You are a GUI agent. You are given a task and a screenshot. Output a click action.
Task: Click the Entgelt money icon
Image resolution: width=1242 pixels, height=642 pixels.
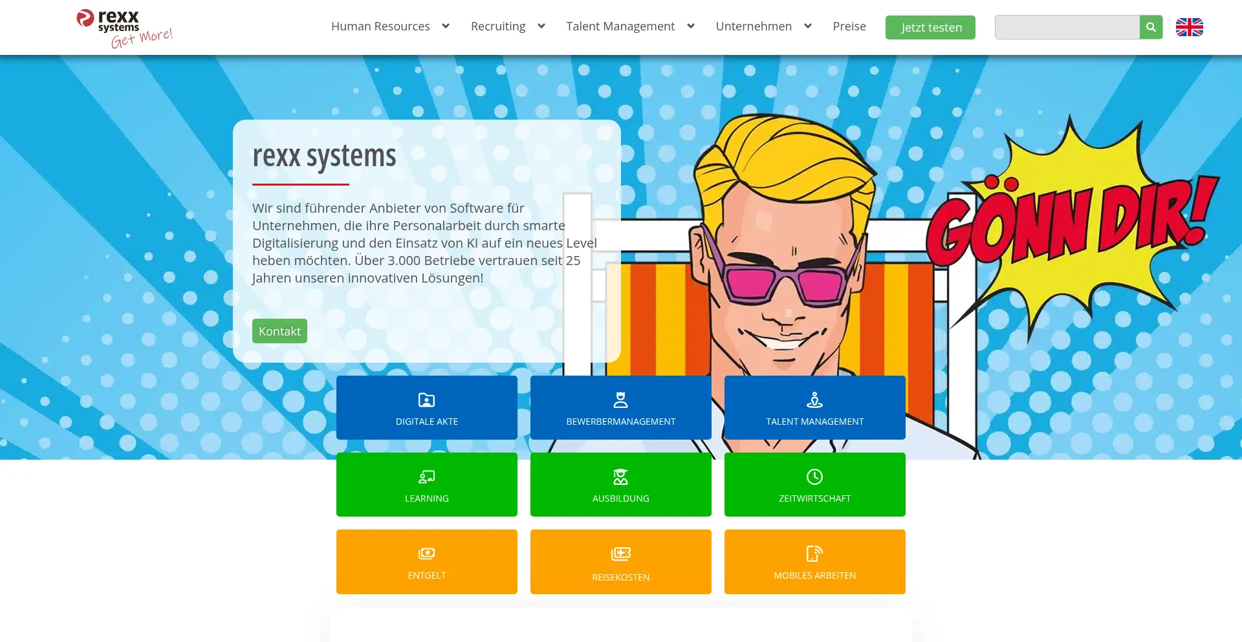[427, 554]
